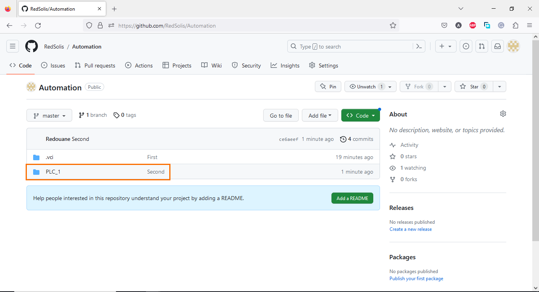Star the Automation repository
Viewport: 539px width, 292px height.
[473, 86]
